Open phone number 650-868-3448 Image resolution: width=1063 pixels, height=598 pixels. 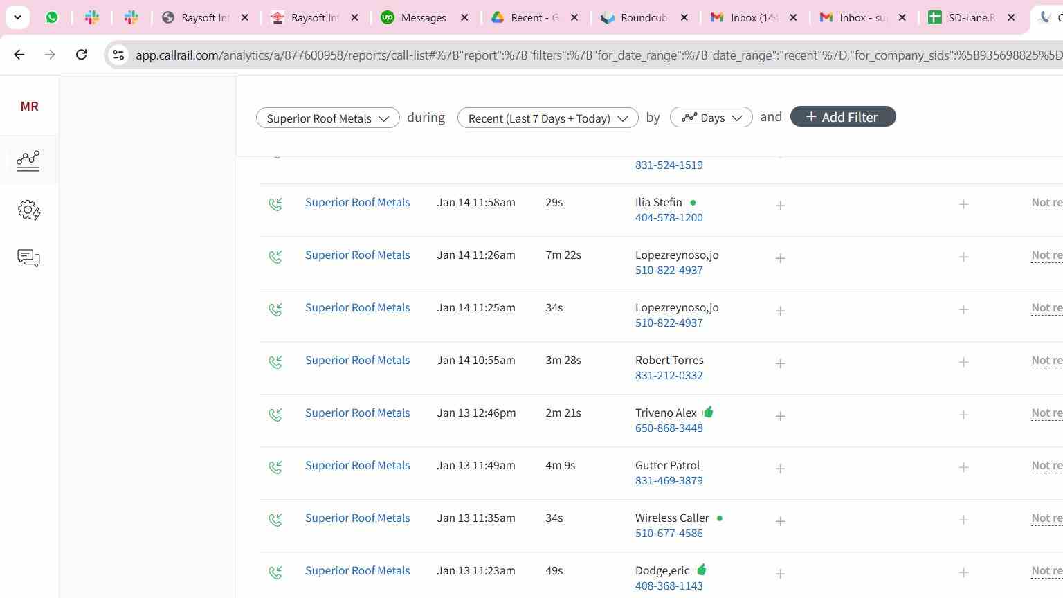tap(669, 428)
